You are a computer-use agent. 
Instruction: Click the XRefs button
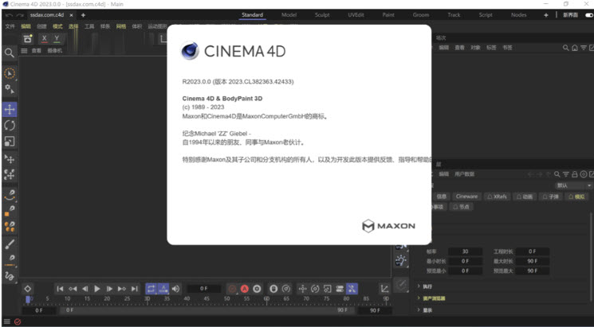pyautogui.click(x=498, y=196)
